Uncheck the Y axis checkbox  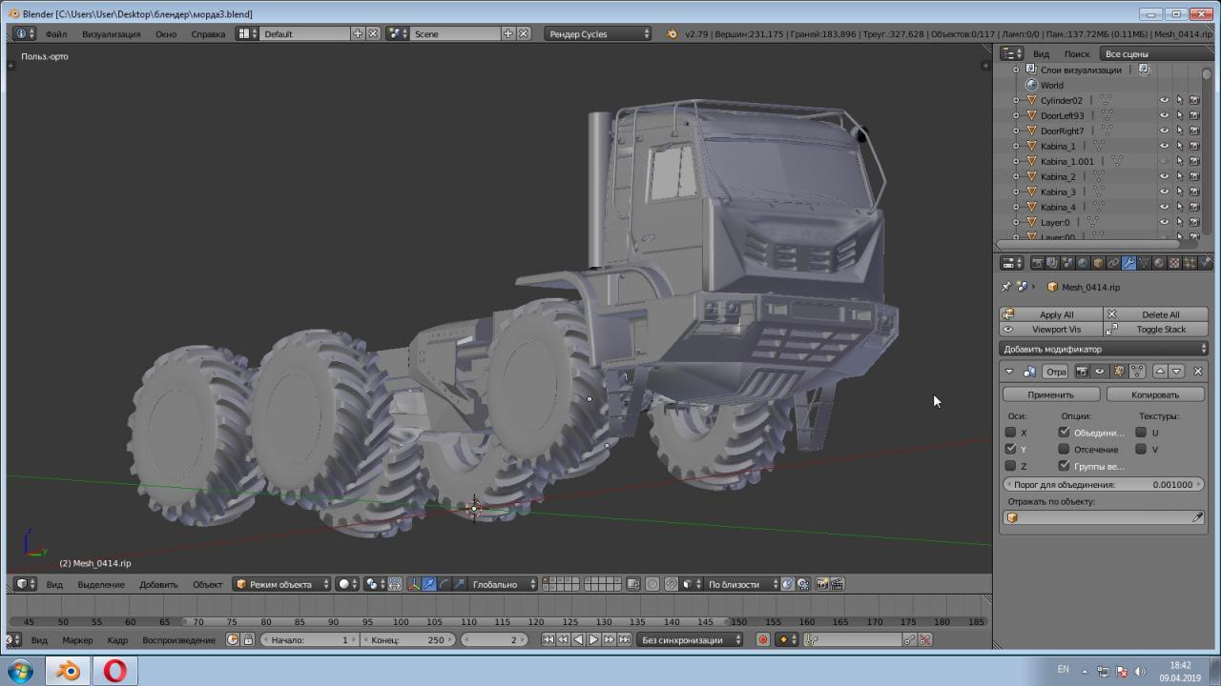tap(1010, 449)
